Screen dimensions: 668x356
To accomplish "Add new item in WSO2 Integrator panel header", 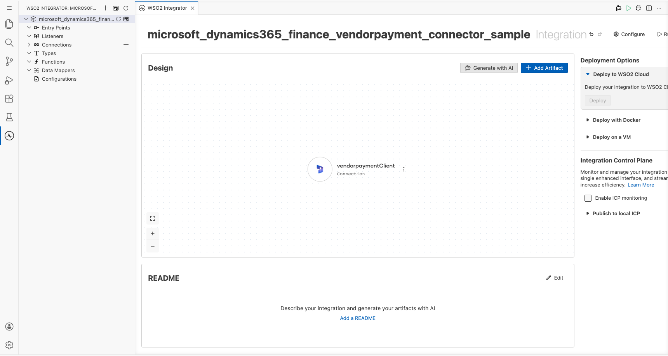I will (105, 8).
